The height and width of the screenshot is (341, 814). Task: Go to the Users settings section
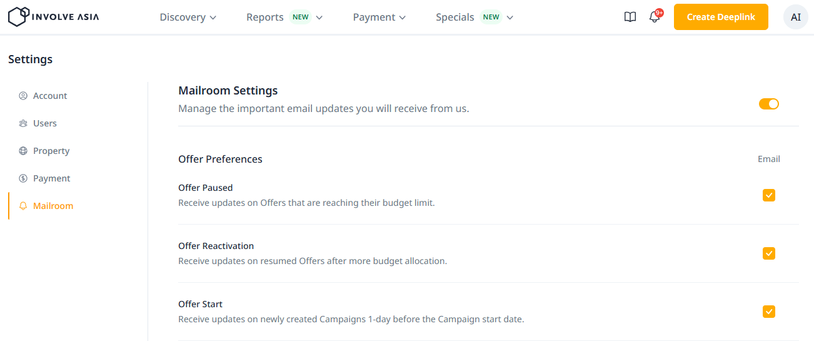click(45, 123)
